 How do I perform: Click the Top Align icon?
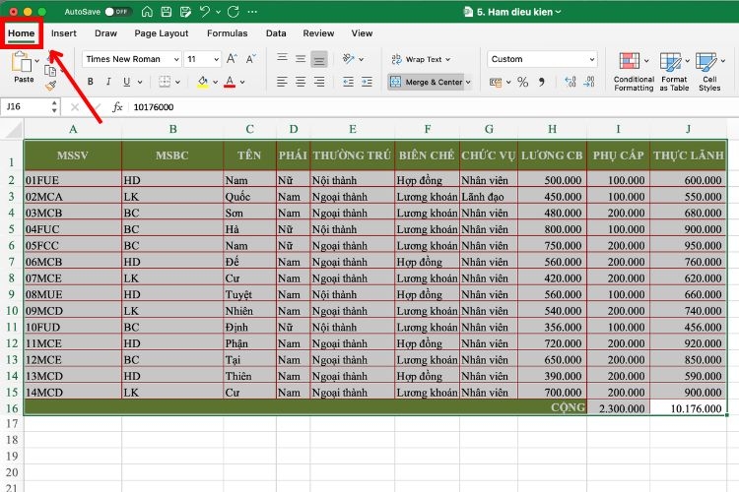pyautogui.click(x=282, y=58)
